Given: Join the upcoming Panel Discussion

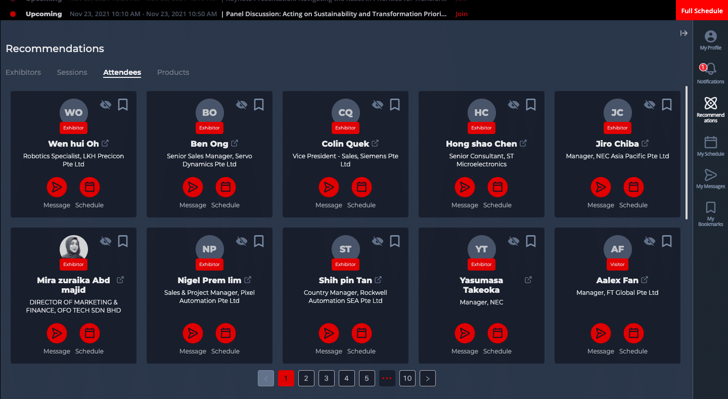Looking at the screenshot, I should click(x=461, y=14).
